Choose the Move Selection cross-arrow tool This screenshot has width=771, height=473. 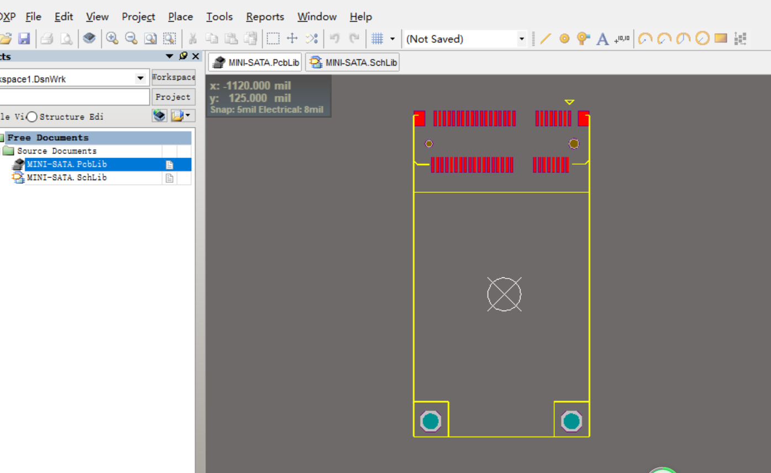pyautogui.click(x=292, y=39)
